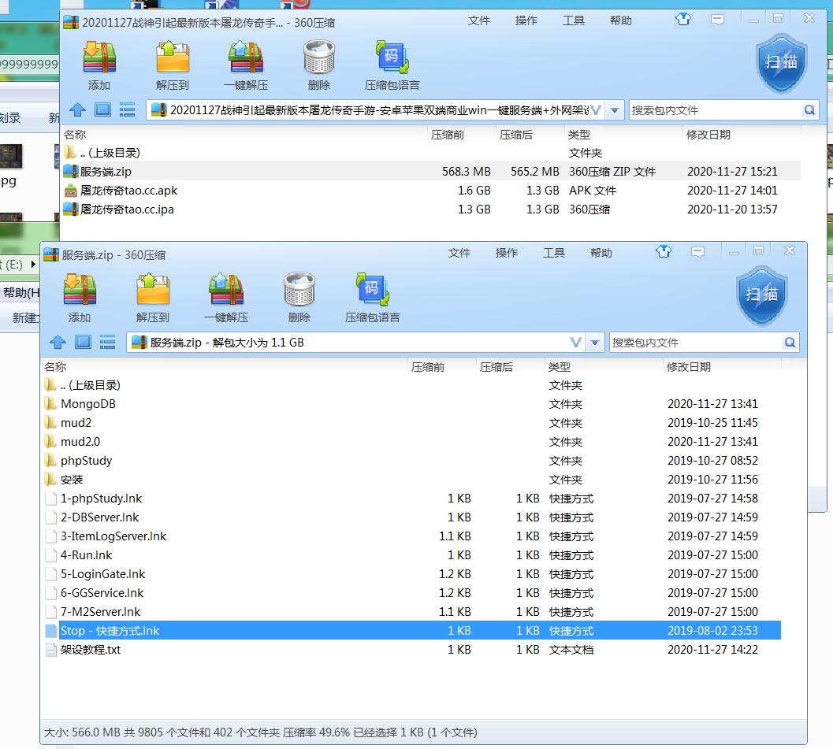Click the blue up-arrow in the 服务端.zip window
Viewport: 833px width, 749px height.
point(58,342)
